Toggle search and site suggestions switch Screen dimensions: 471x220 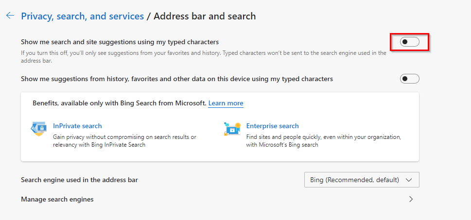(409, 42)
